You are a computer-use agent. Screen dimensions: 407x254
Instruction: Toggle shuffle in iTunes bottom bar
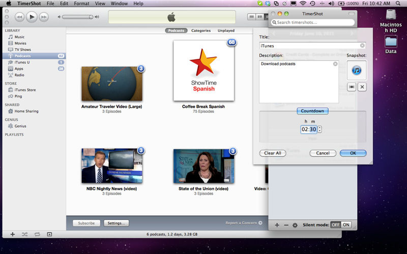(24, 234)
